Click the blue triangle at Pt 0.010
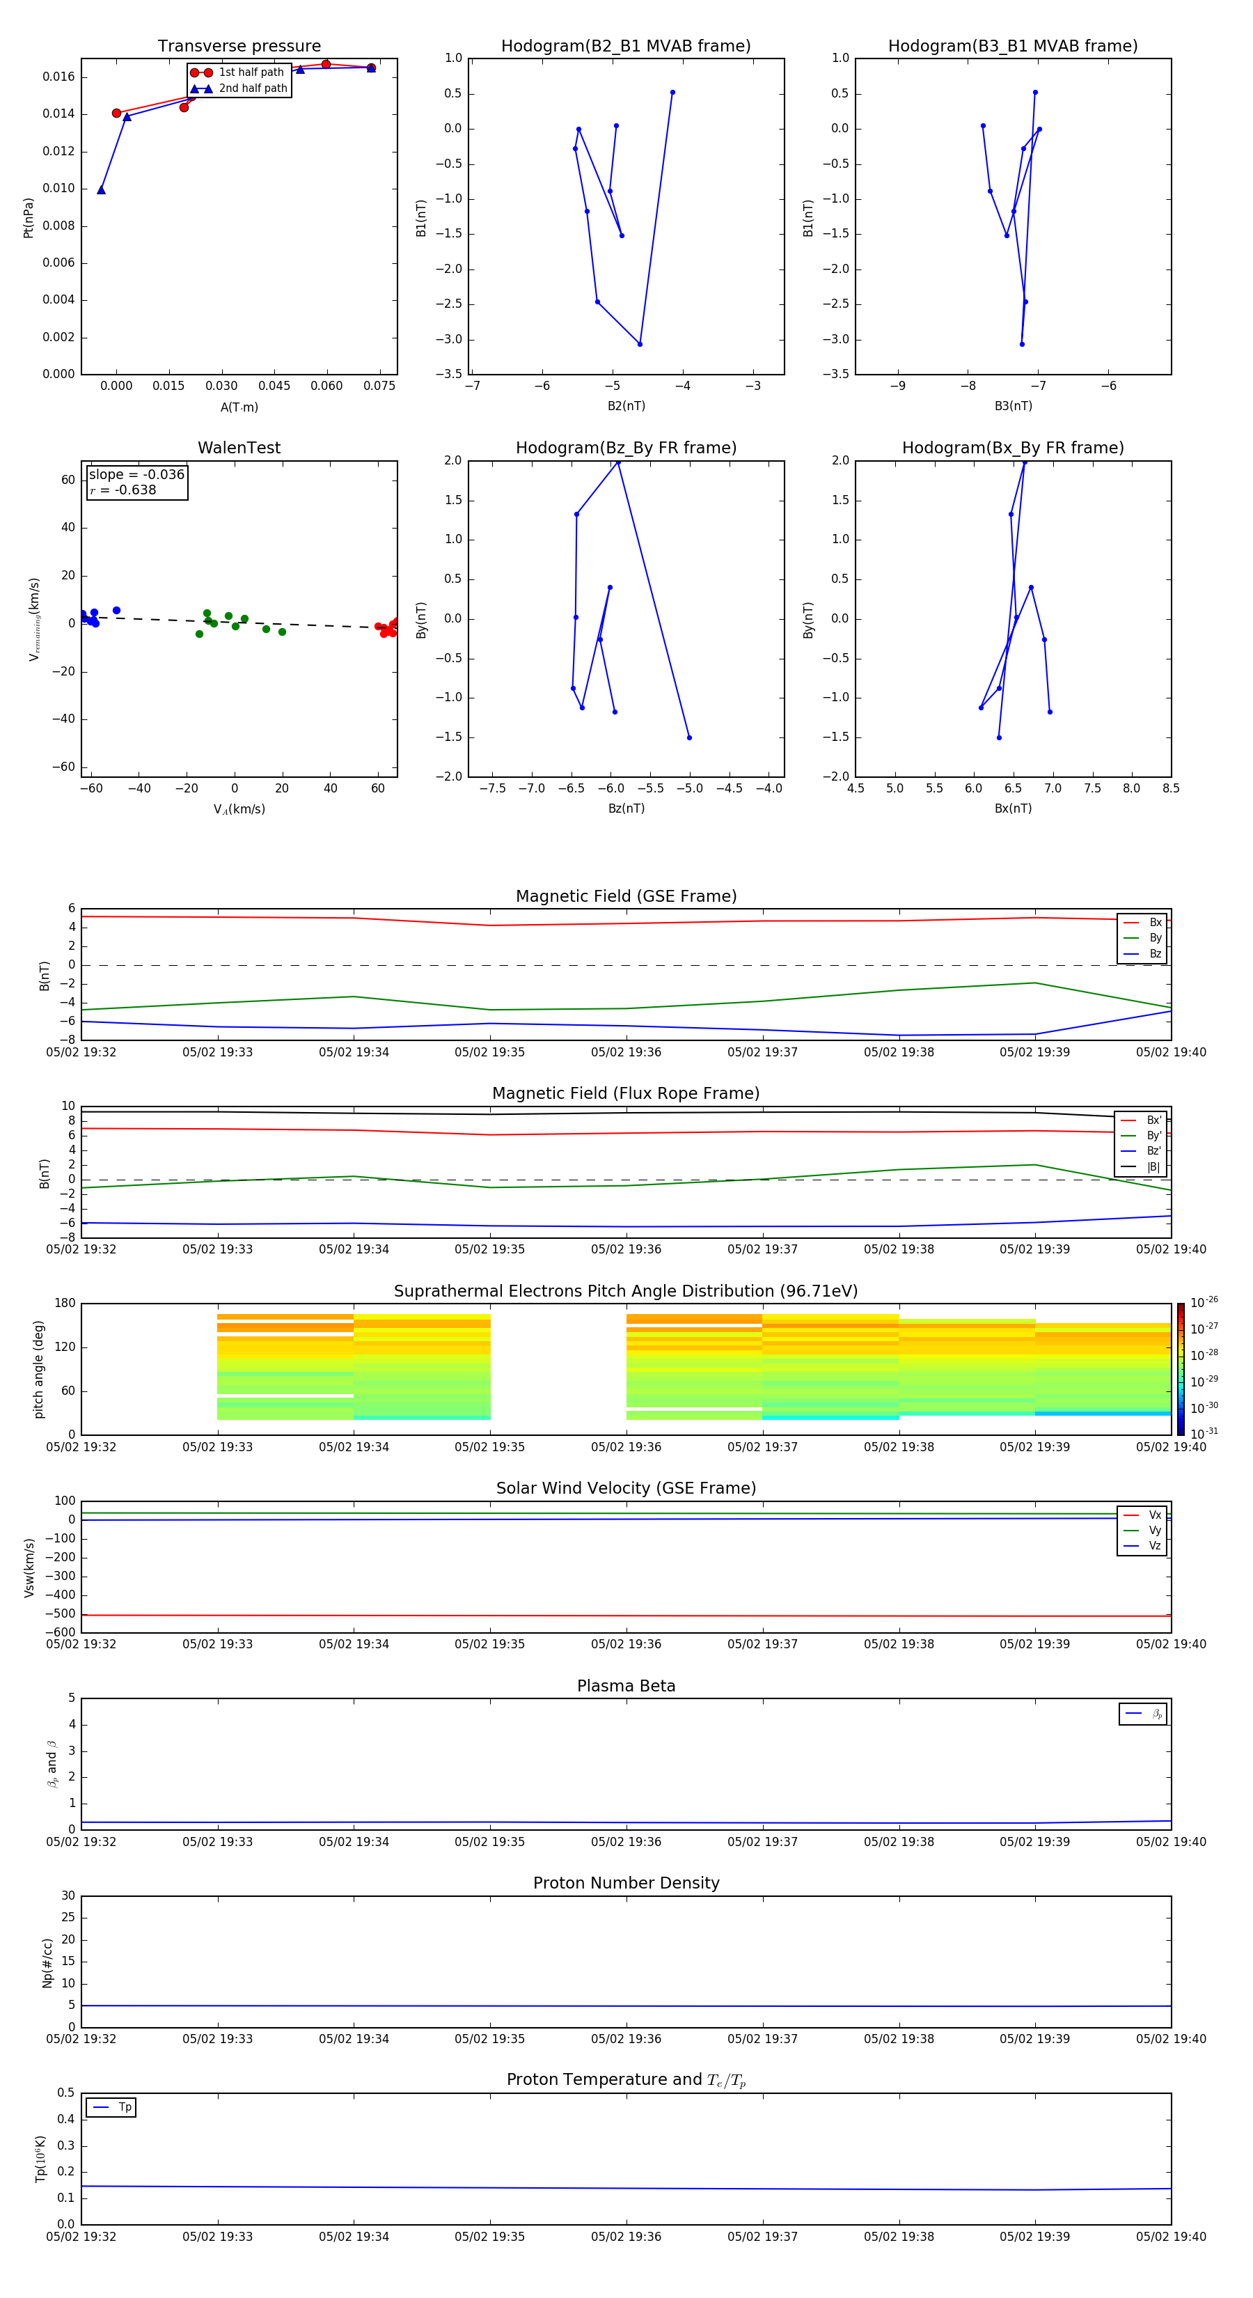 point(101,189)
